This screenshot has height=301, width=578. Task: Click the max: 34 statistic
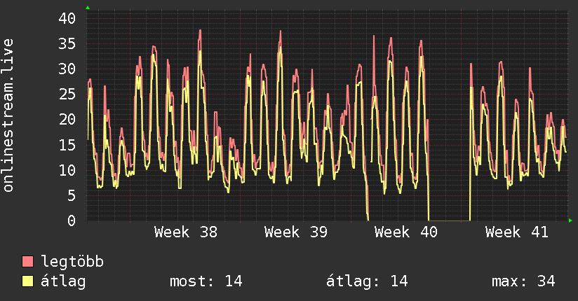coord(523,281)
